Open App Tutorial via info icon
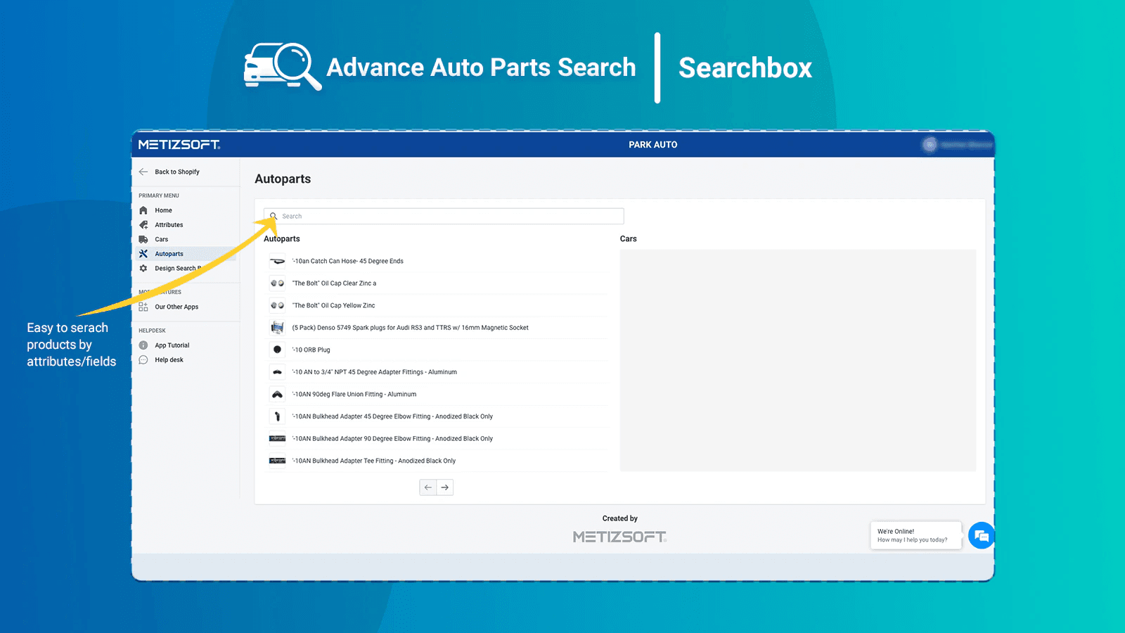This screenshot has height=633, width=1125. pos(144,345)
